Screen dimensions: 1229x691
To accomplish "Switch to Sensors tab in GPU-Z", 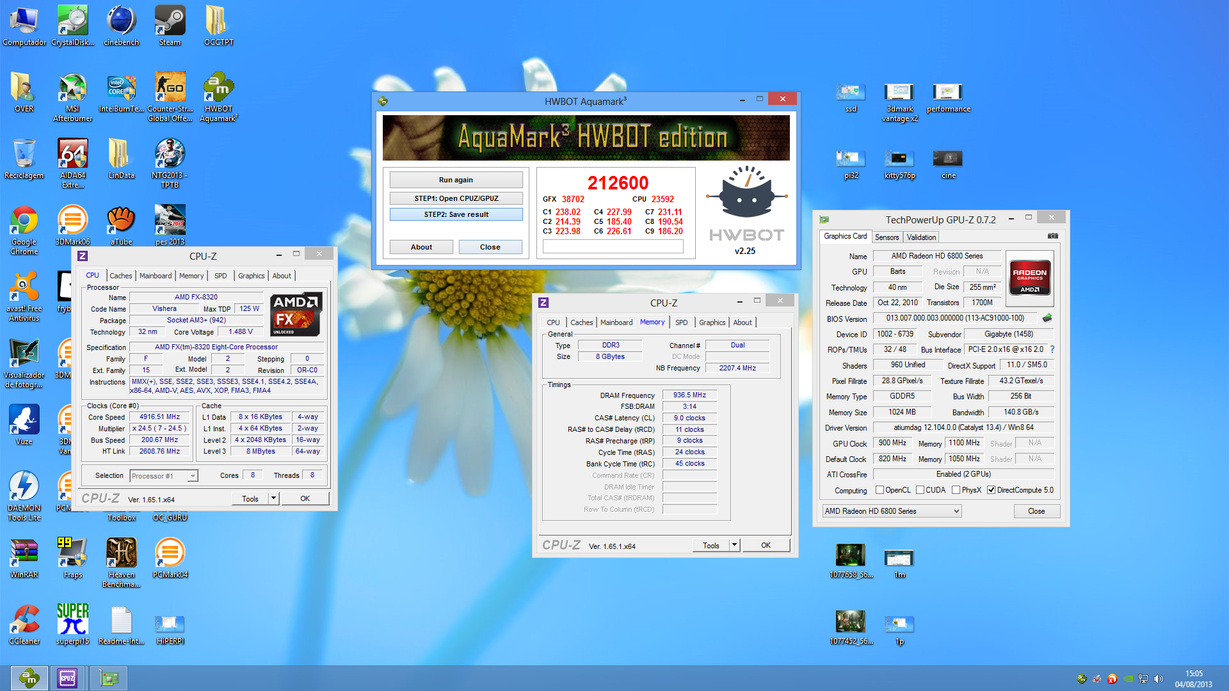I will click(887, 237).
